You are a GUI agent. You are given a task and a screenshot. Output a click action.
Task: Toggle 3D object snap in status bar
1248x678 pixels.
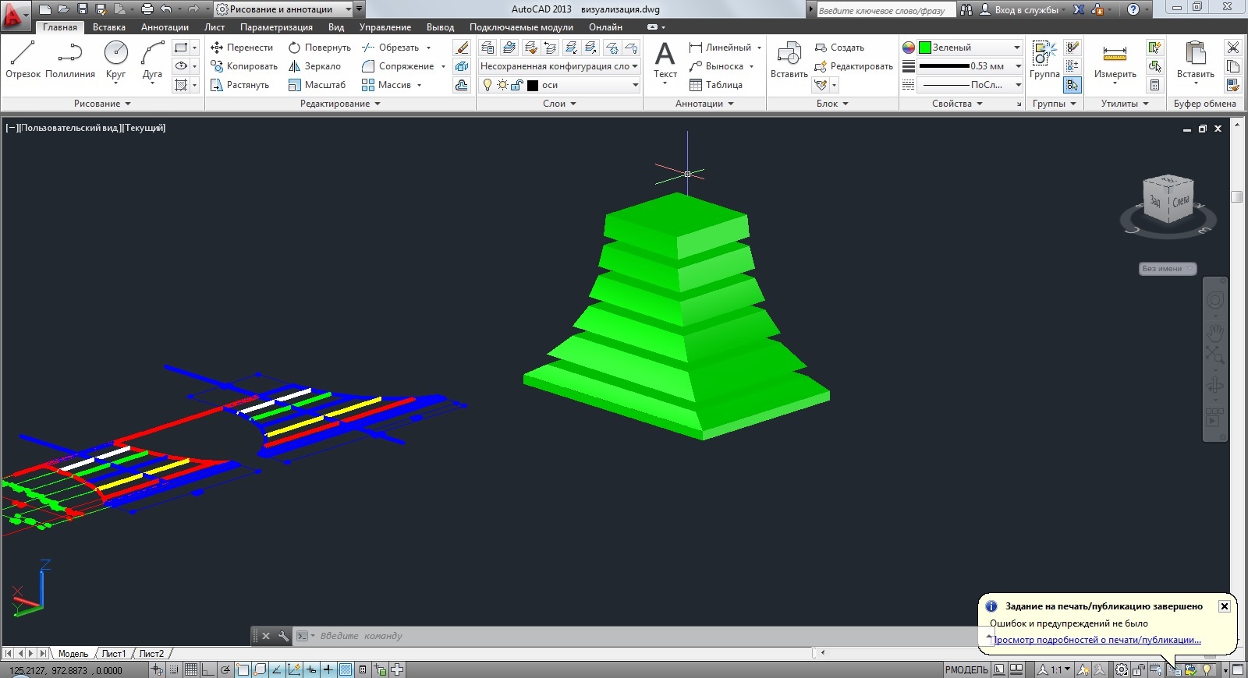(x=261, y=669)
